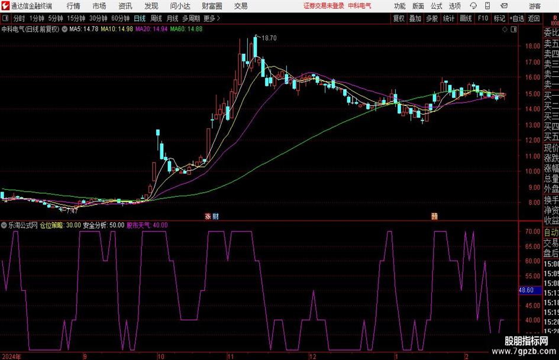Open the 多周期 multi-period view

191,18
